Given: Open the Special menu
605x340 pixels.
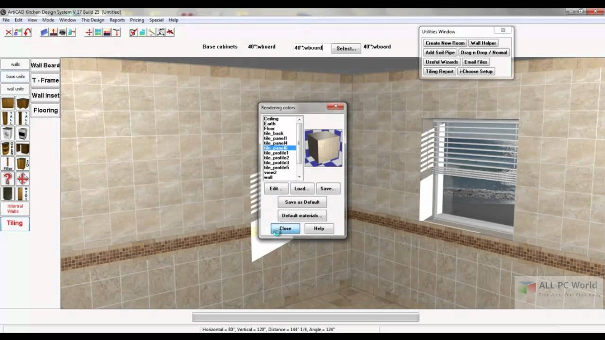Looking at the screenshot, I should point(156,20).
